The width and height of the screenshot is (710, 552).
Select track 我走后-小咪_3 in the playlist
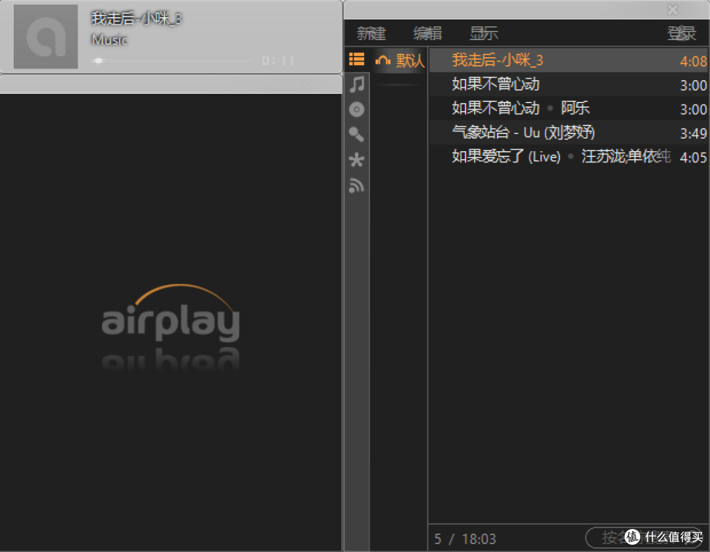[x=569, y=60]
